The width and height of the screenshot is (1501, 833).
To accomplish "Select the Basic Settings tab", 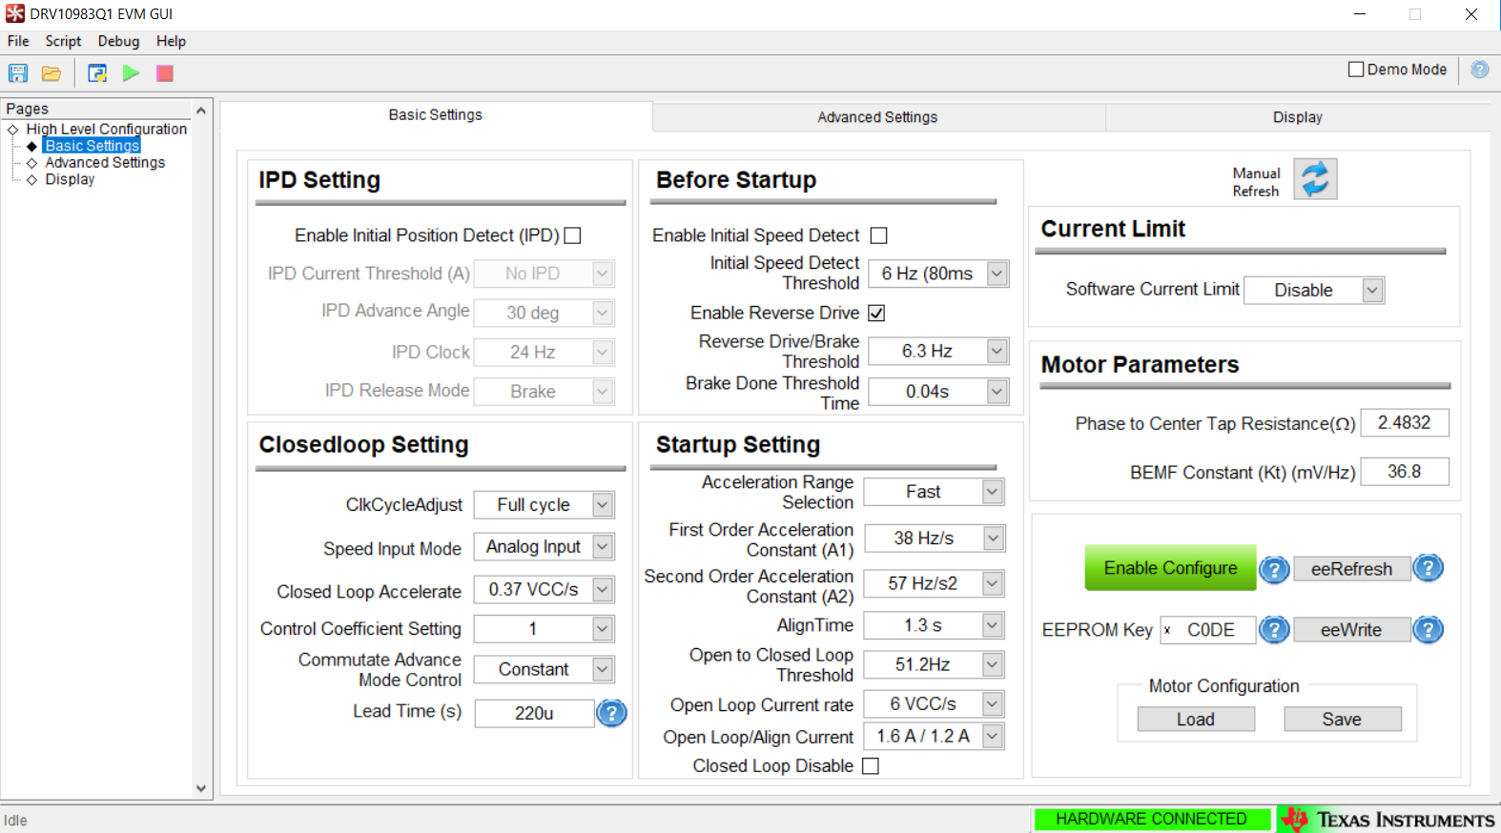I will pyautogui.click(x=436, y=115).
